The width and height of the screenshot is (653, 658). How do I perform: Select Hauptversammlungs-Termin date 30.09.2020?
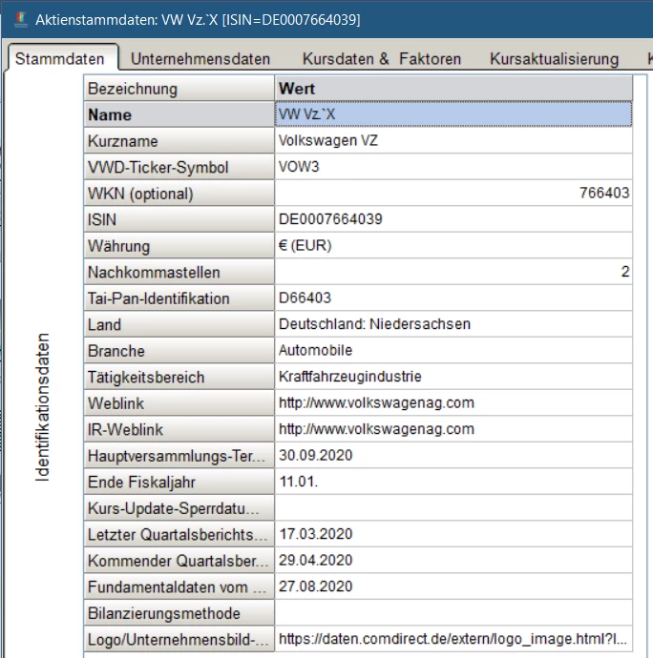453,455
